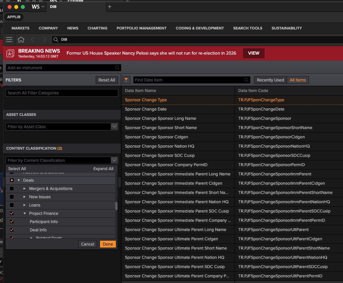Open the hamburger menu icon
Viewport: 343px width, 283px height.
[x=9, y=40]
